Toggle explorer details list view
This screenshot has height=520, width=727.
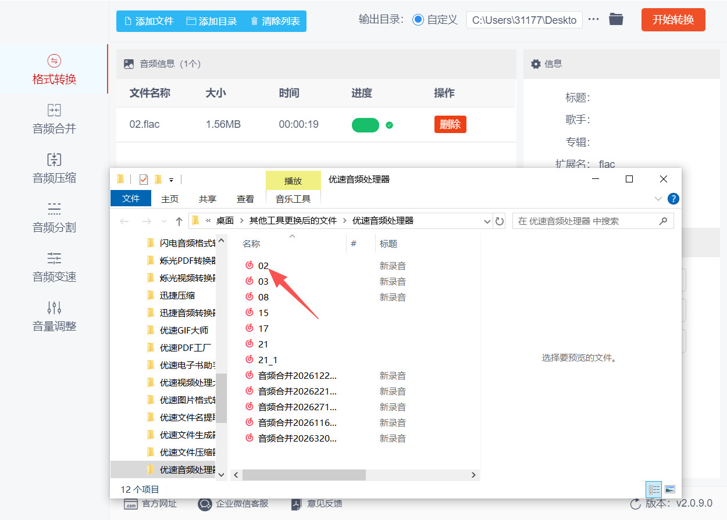[653, 490]
